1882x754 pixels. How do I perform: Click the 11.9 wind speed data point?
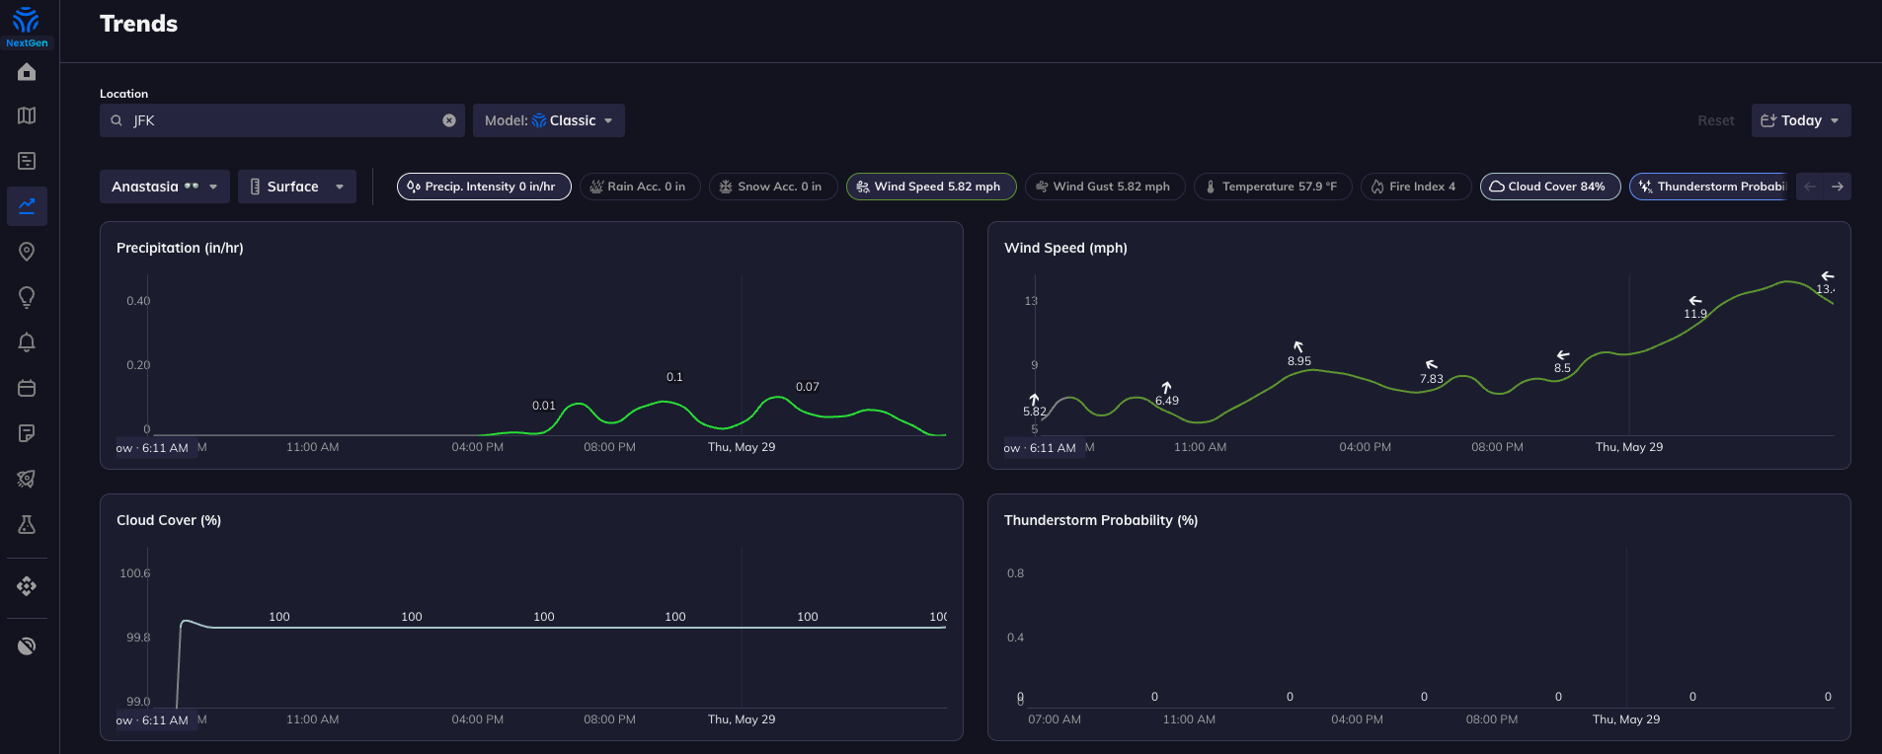1695,314
